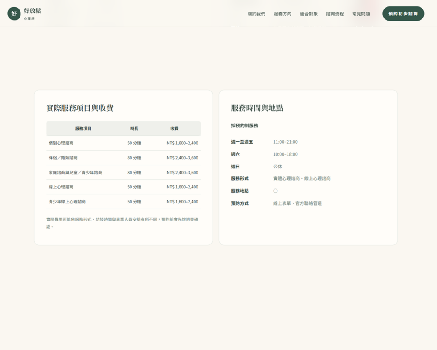Click the small circle beside 服務地點

(275, 191)
